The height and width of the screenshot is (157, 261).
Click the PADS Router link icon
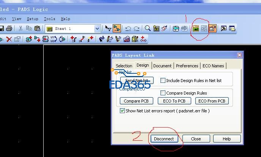[204, 28]
